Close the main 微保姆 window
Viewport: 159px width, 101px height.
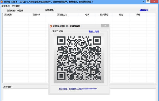click(154, 1)
